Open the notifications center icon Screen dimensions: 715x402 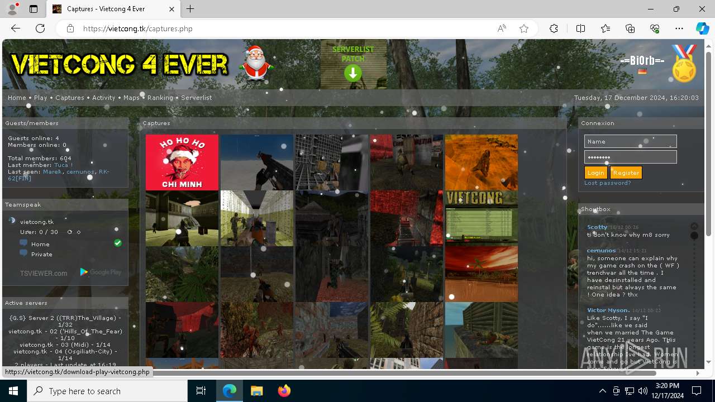coord(697,391)
